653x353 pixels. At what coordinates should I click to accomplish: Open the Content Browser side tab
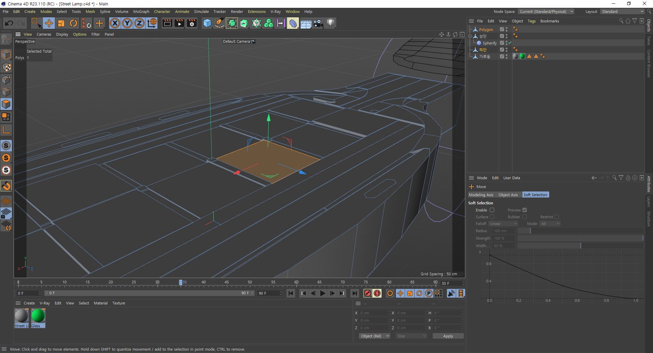click(x=649, y=64)
